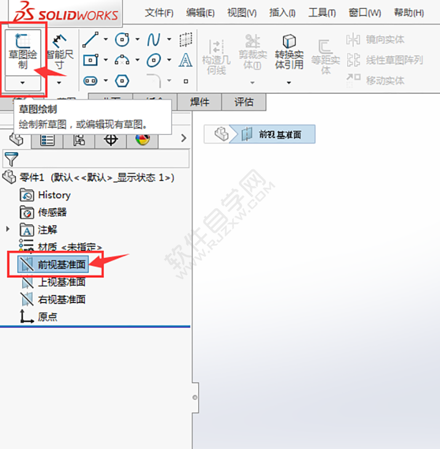Open the 视图(V) menu
The height and width of the screenshot is (449, 440).
[242, 13]
